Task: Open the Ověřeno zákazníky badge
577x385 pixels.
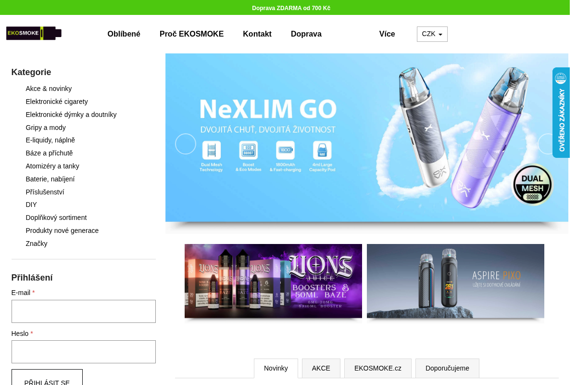Action: [x=561, y=113]
